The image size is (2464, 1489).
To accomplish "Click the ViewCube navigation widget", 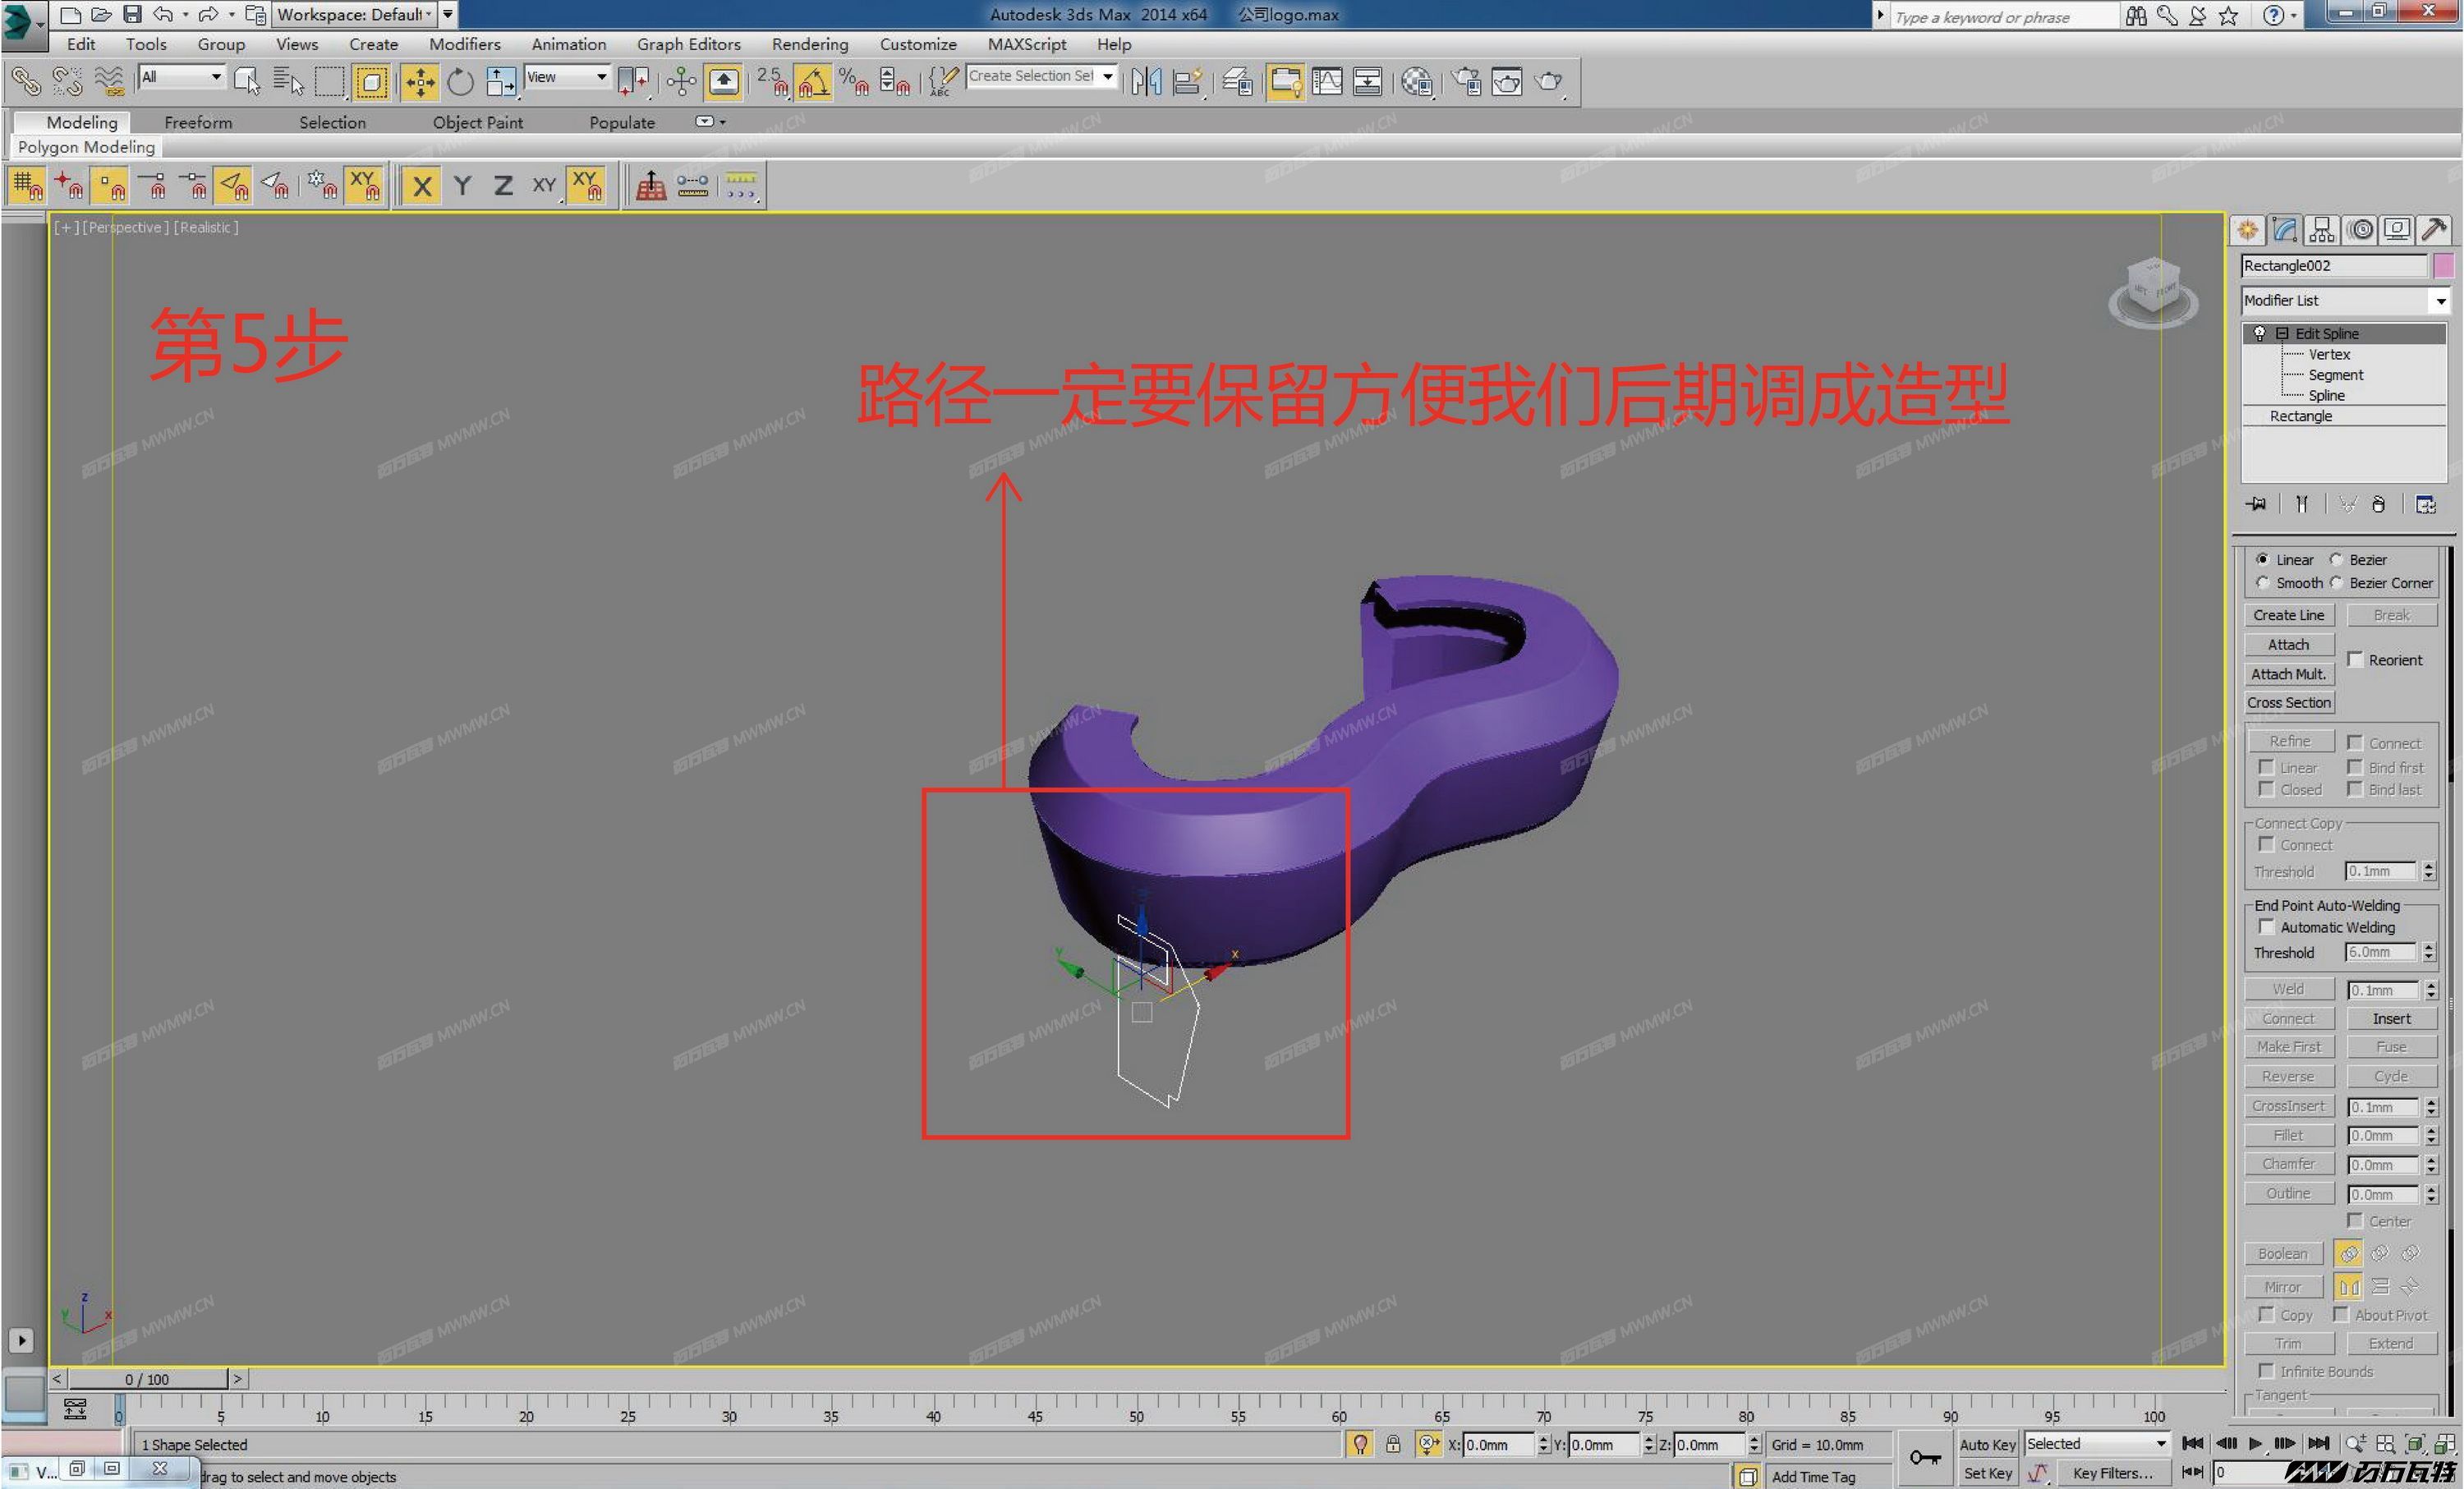I will click(x=2153, y=292).
